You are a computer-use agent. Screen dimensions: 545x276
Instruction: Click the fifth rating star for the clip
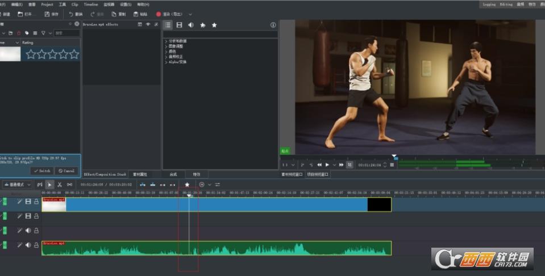(x=74, y=54)
